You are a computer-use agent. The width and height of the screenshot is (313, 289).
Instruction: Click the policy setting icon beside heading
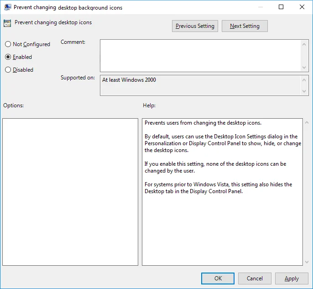[7, 23]
